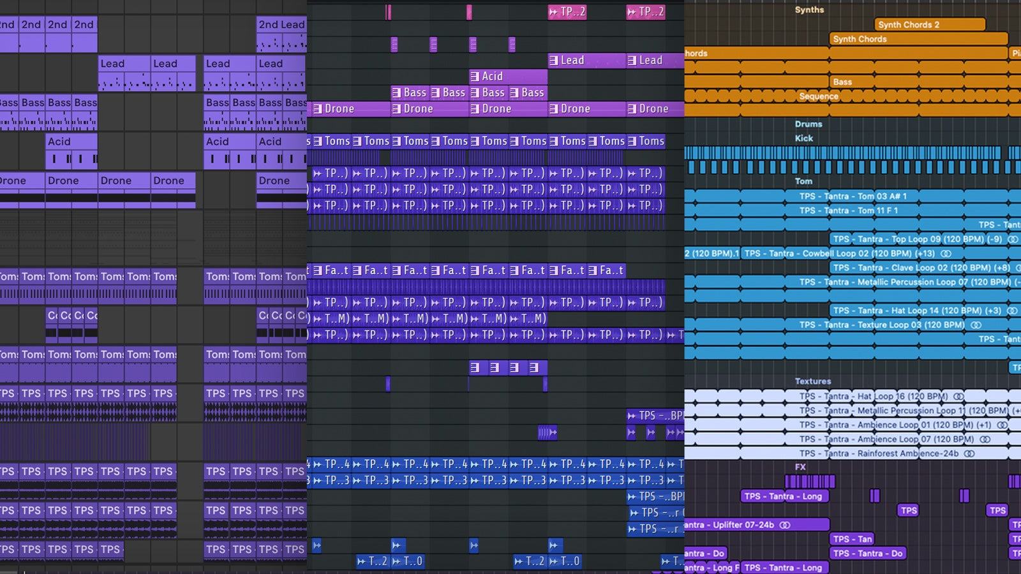Collapse the Textures track group header
Image resolution: width=1021 pixels, height=574 pixels.
812,381
